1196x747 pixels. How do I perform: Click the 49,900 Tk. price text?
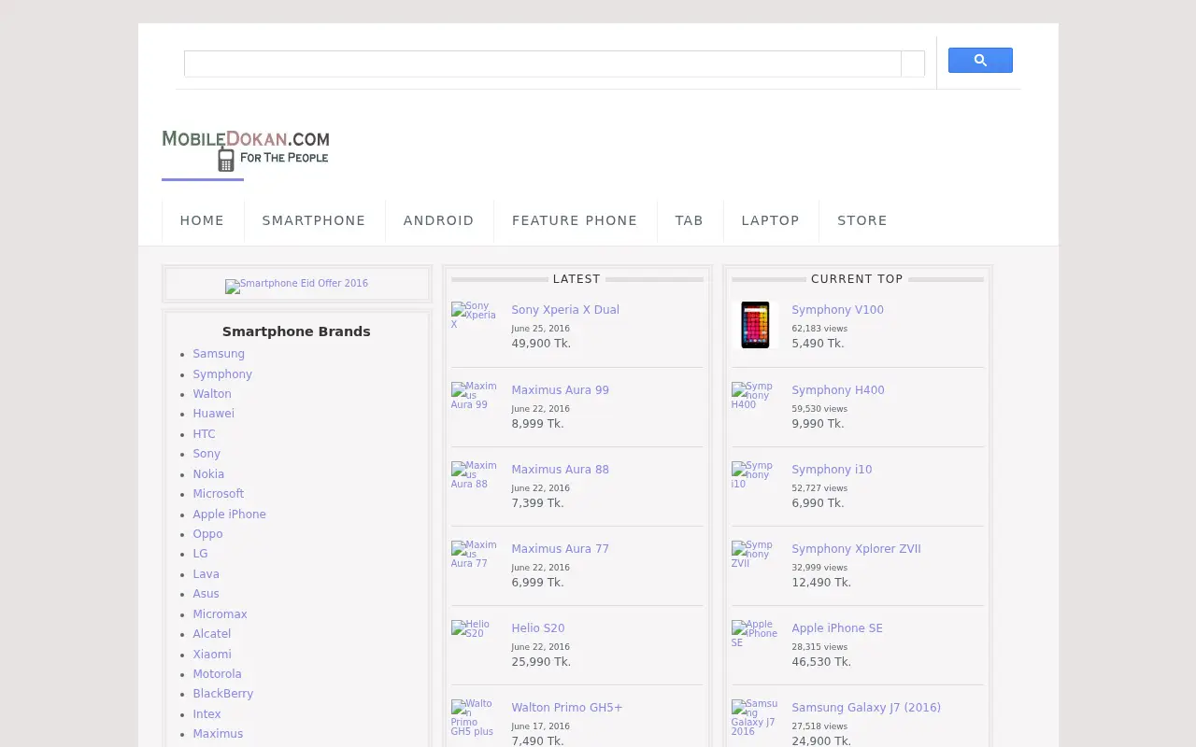[541, 344]
